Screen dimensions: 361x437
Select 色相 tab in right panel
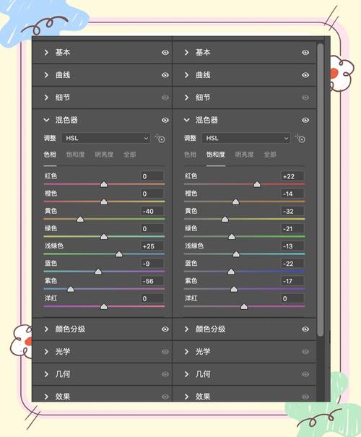coord(191,155)
